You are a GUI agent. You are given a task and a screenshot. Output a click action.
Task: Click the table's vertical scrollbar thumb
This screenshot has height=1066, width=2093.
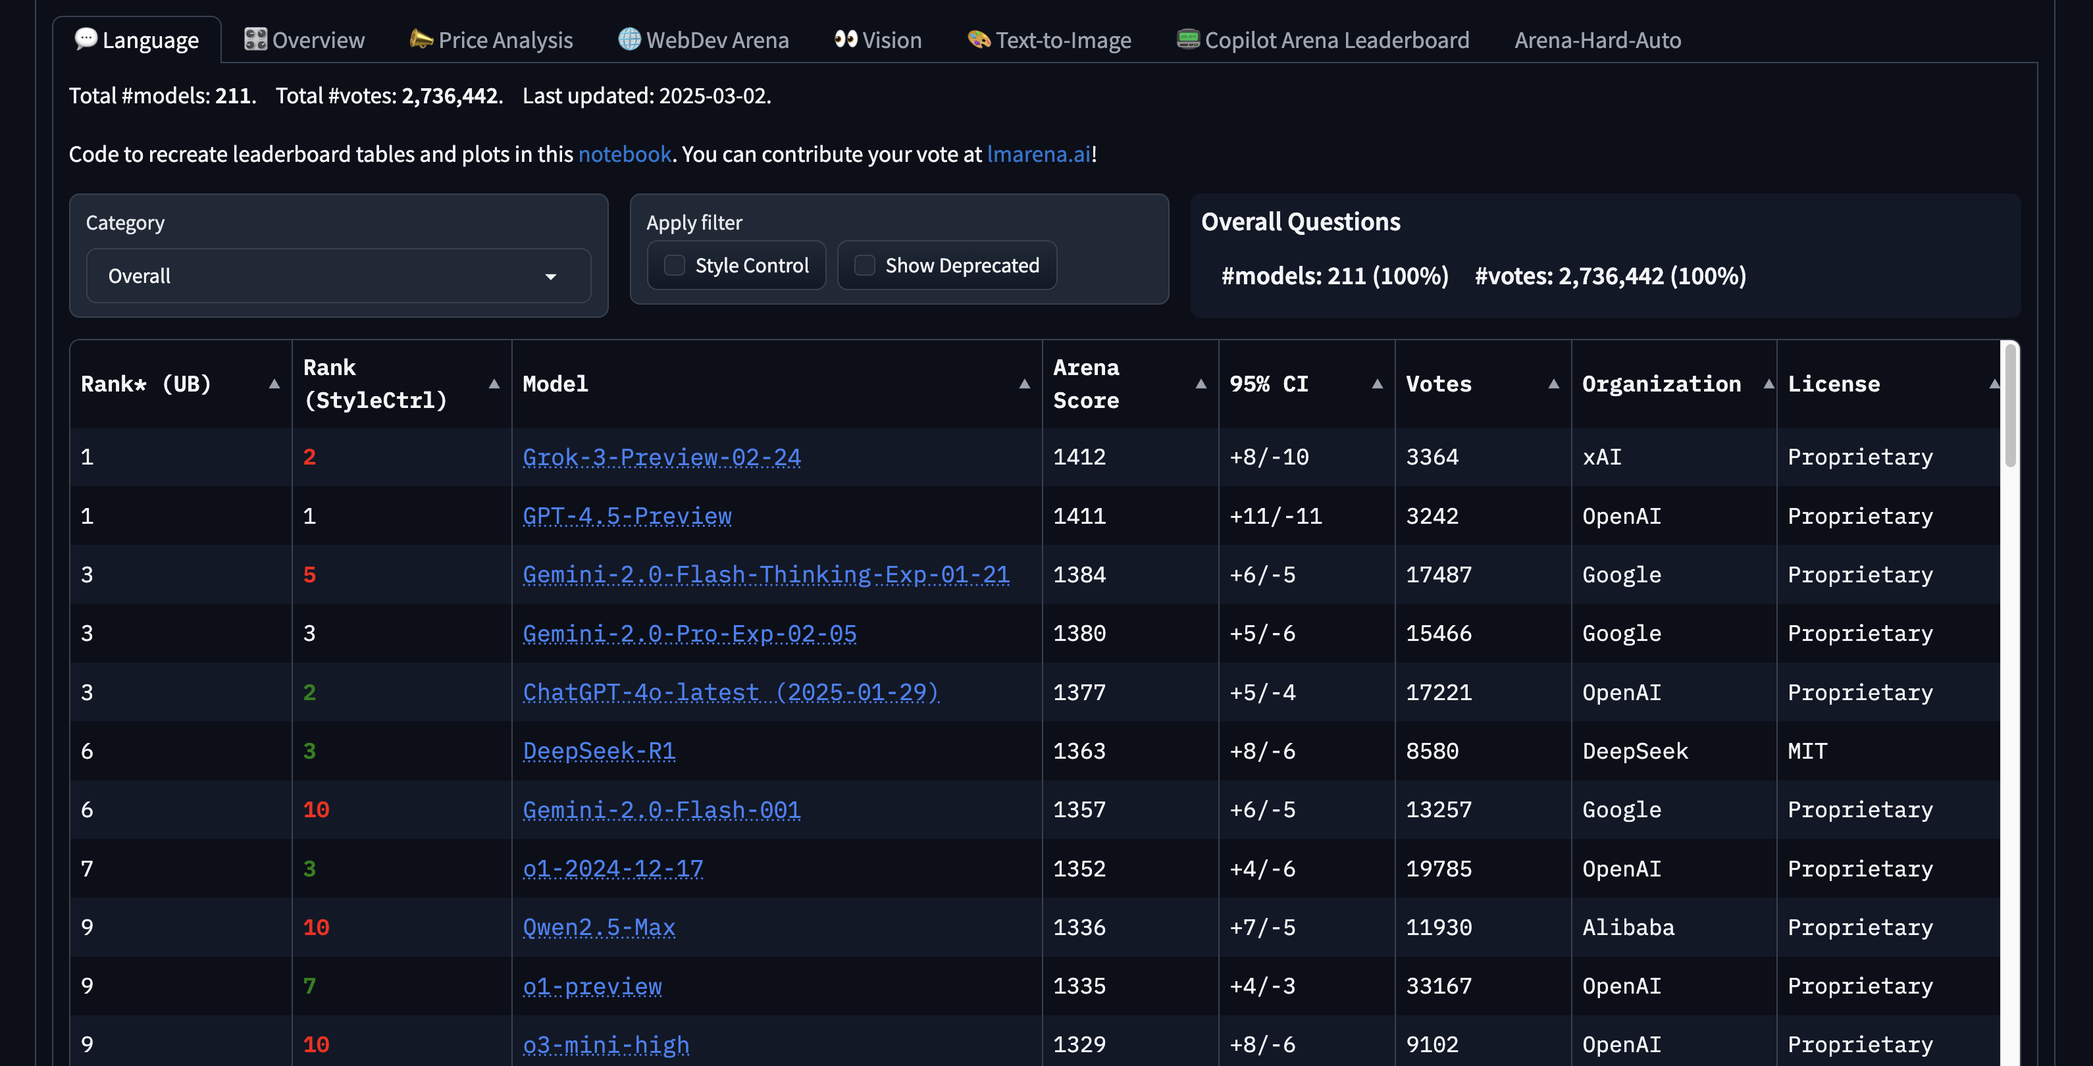pos(2010,405)
